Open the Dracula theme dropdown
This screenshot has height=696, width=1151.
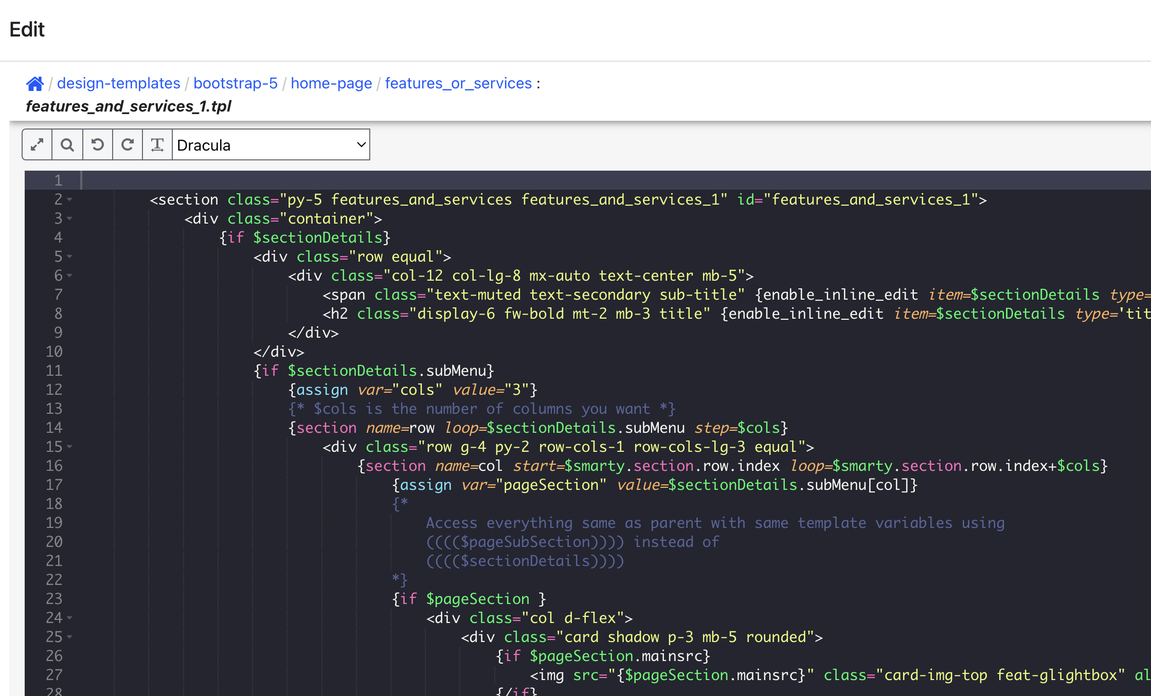271,145
